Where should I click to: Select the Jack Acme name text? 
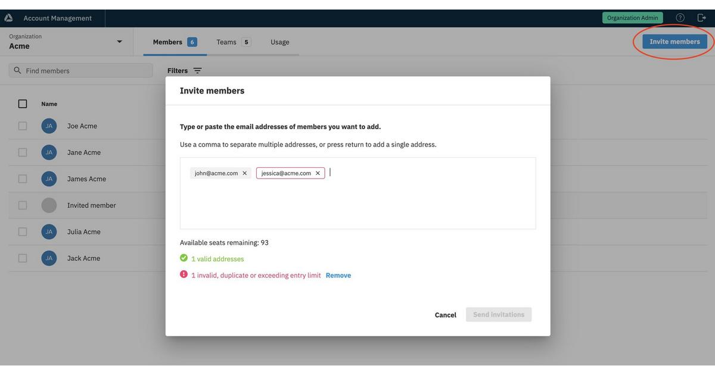83,258
